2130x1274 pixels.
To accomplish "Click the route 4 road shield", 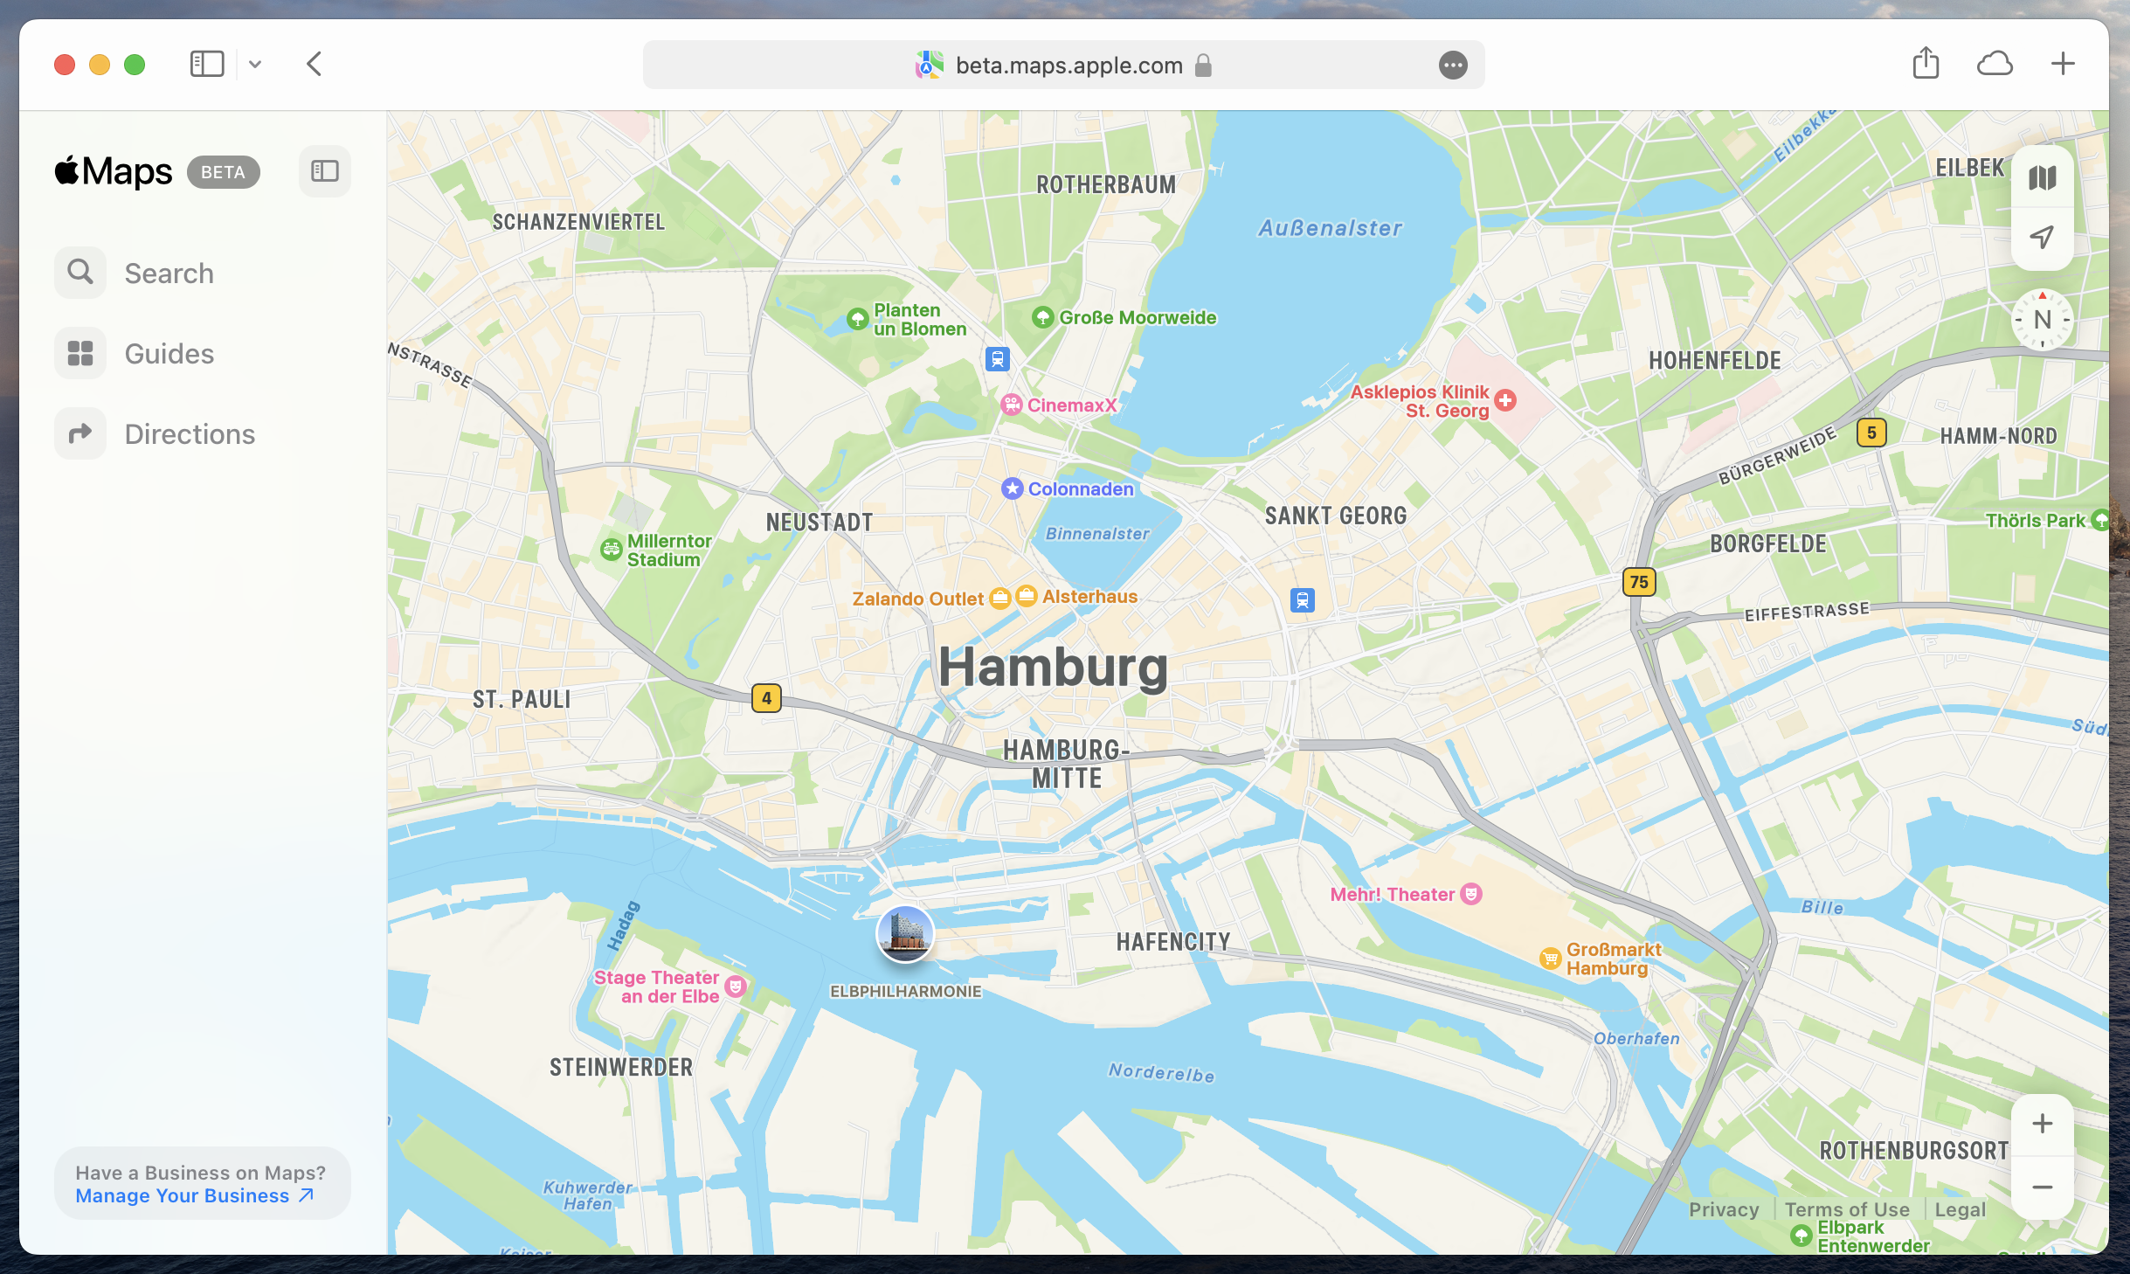I will [766, 698].
